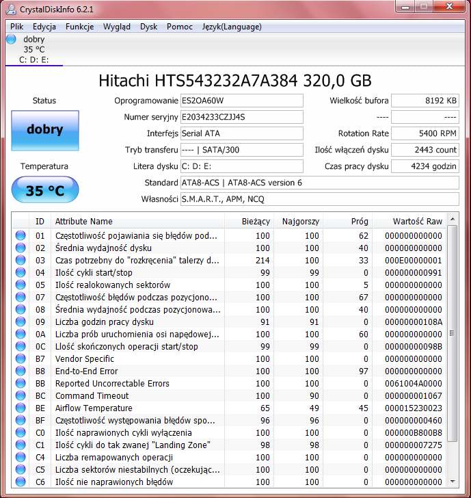
Task: Open the Plik menu
Action: 16,27
